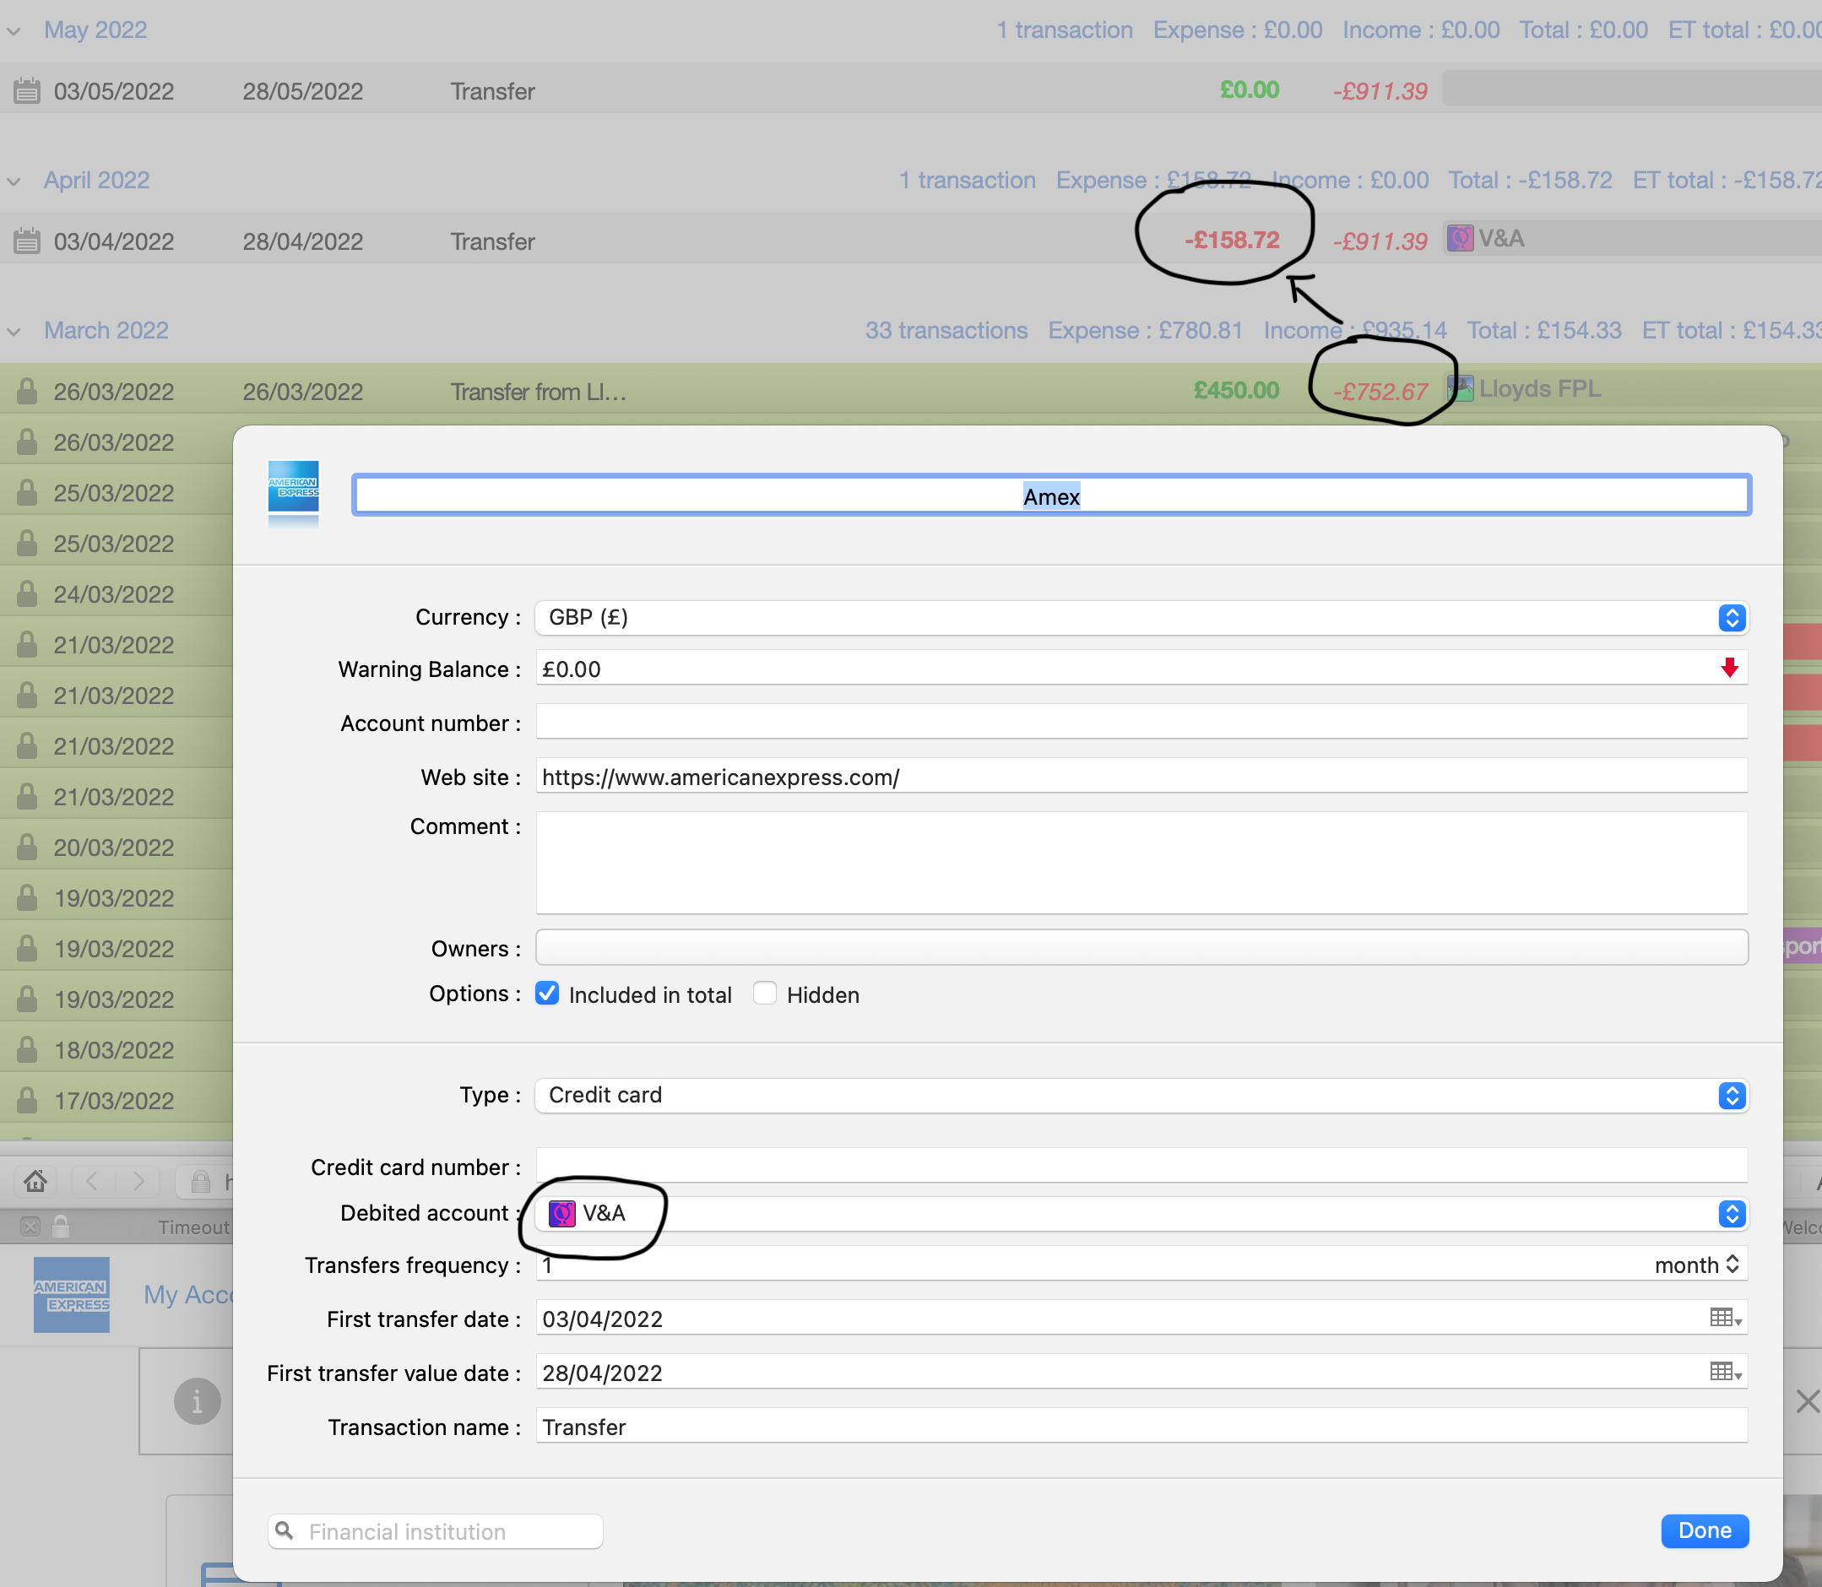Open the Type Credit card dropdown
The image size is (1822, 1587).
(1141, 1096)
